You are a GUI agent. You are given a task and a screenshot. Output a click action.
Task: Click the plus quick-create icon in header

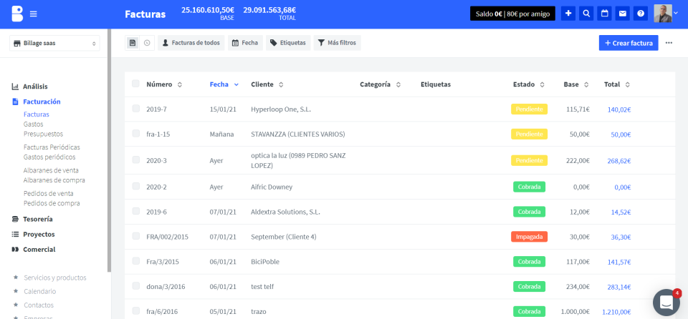(x=568, y=14)
